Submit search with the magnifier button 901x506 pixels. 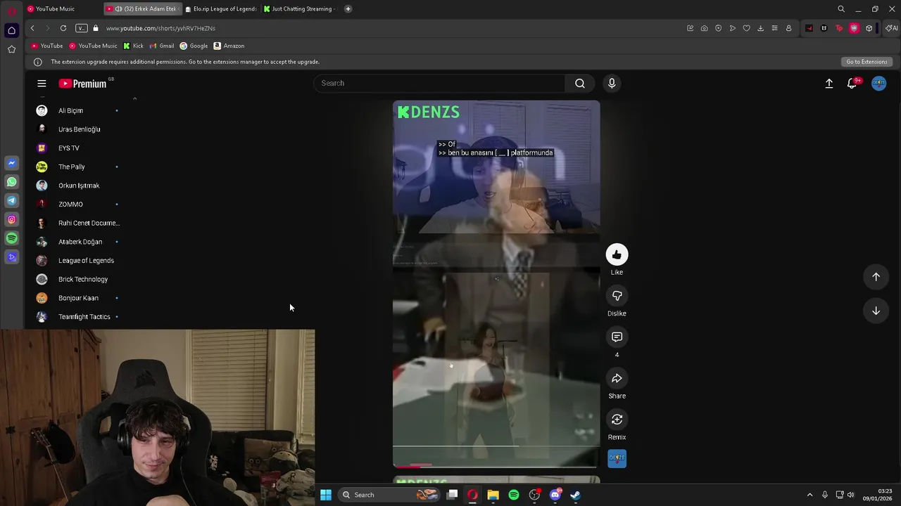click(580, 83)
